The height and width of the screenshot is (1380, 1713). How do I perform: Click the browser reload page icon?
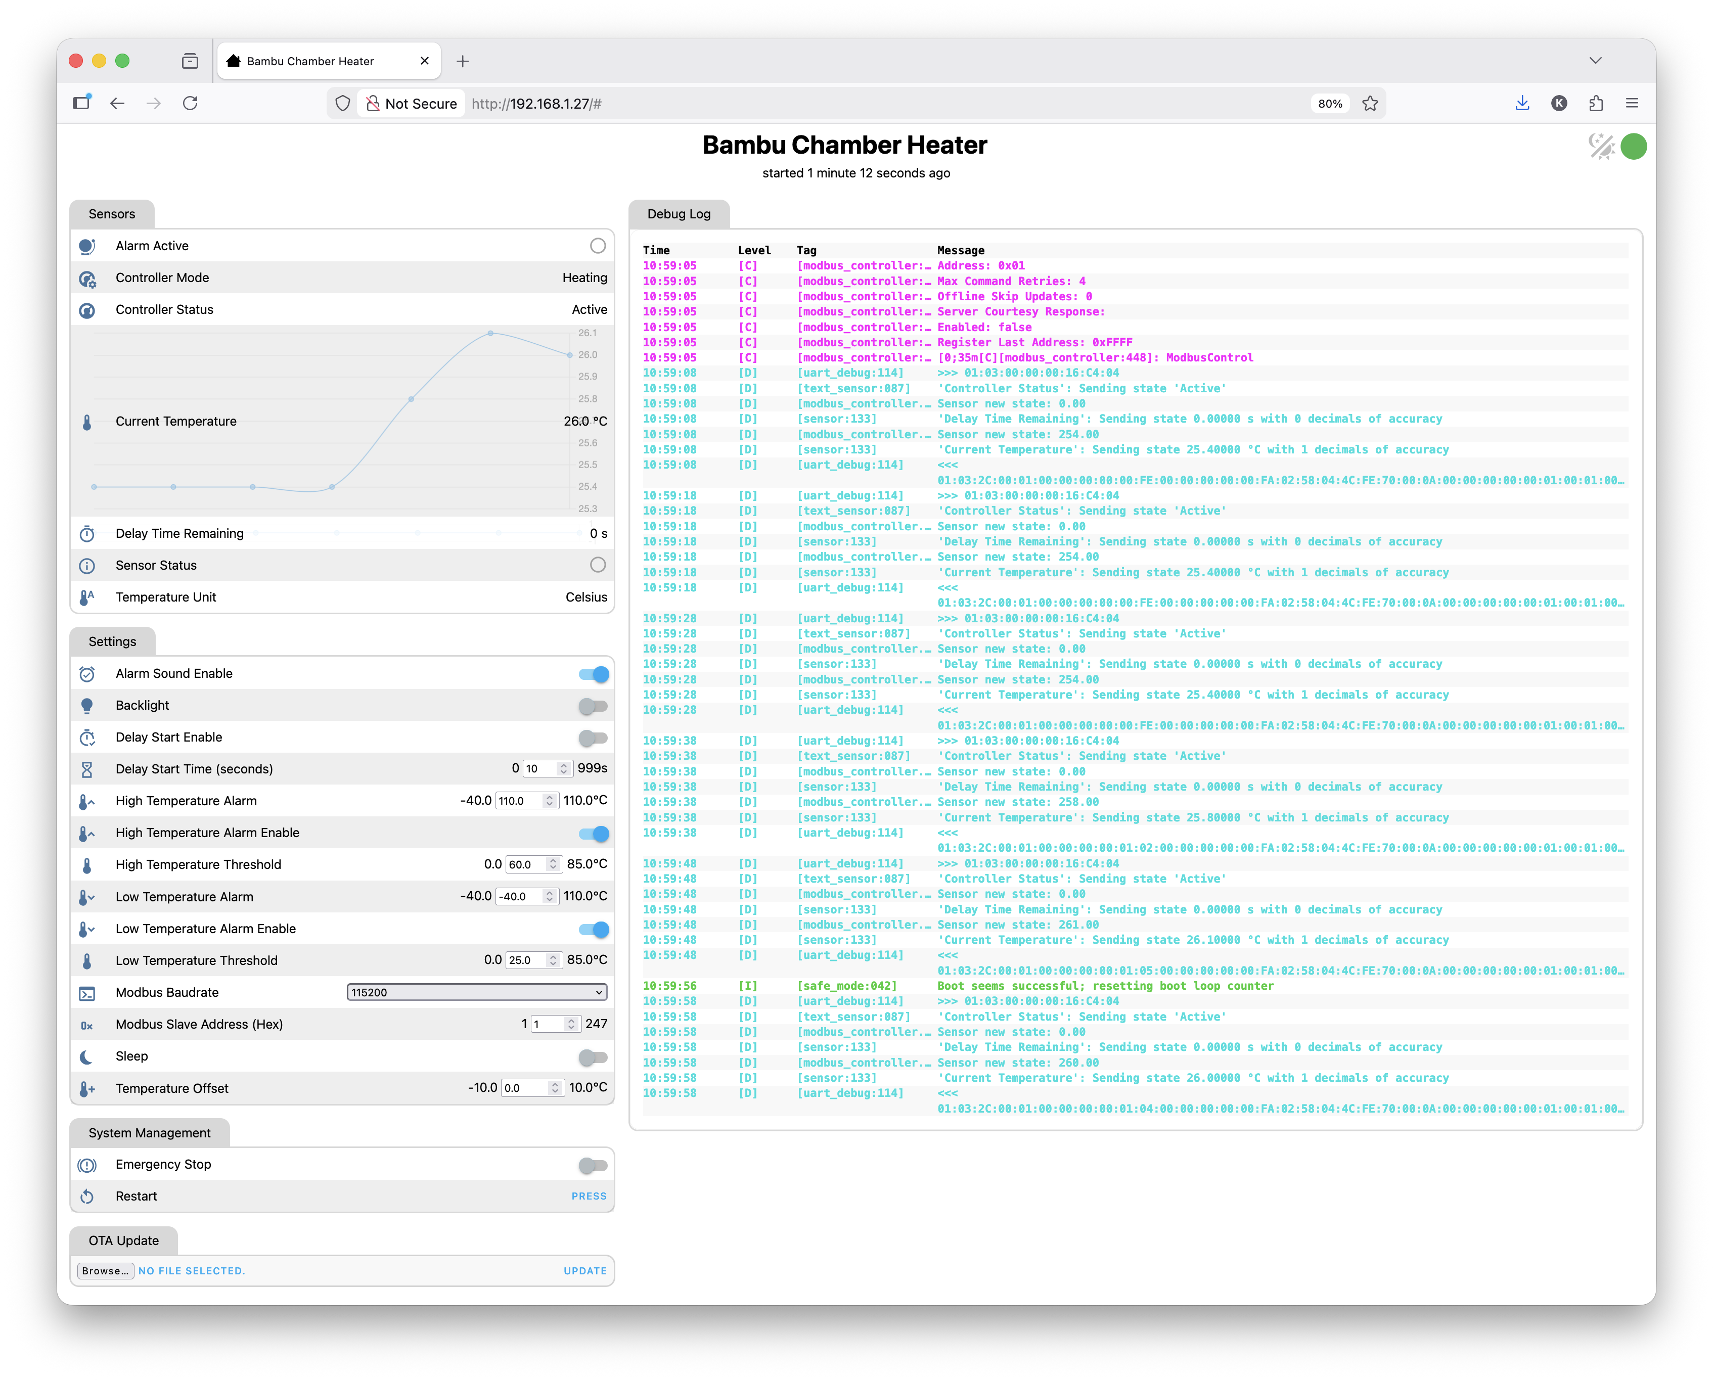(x=190, y=103)
